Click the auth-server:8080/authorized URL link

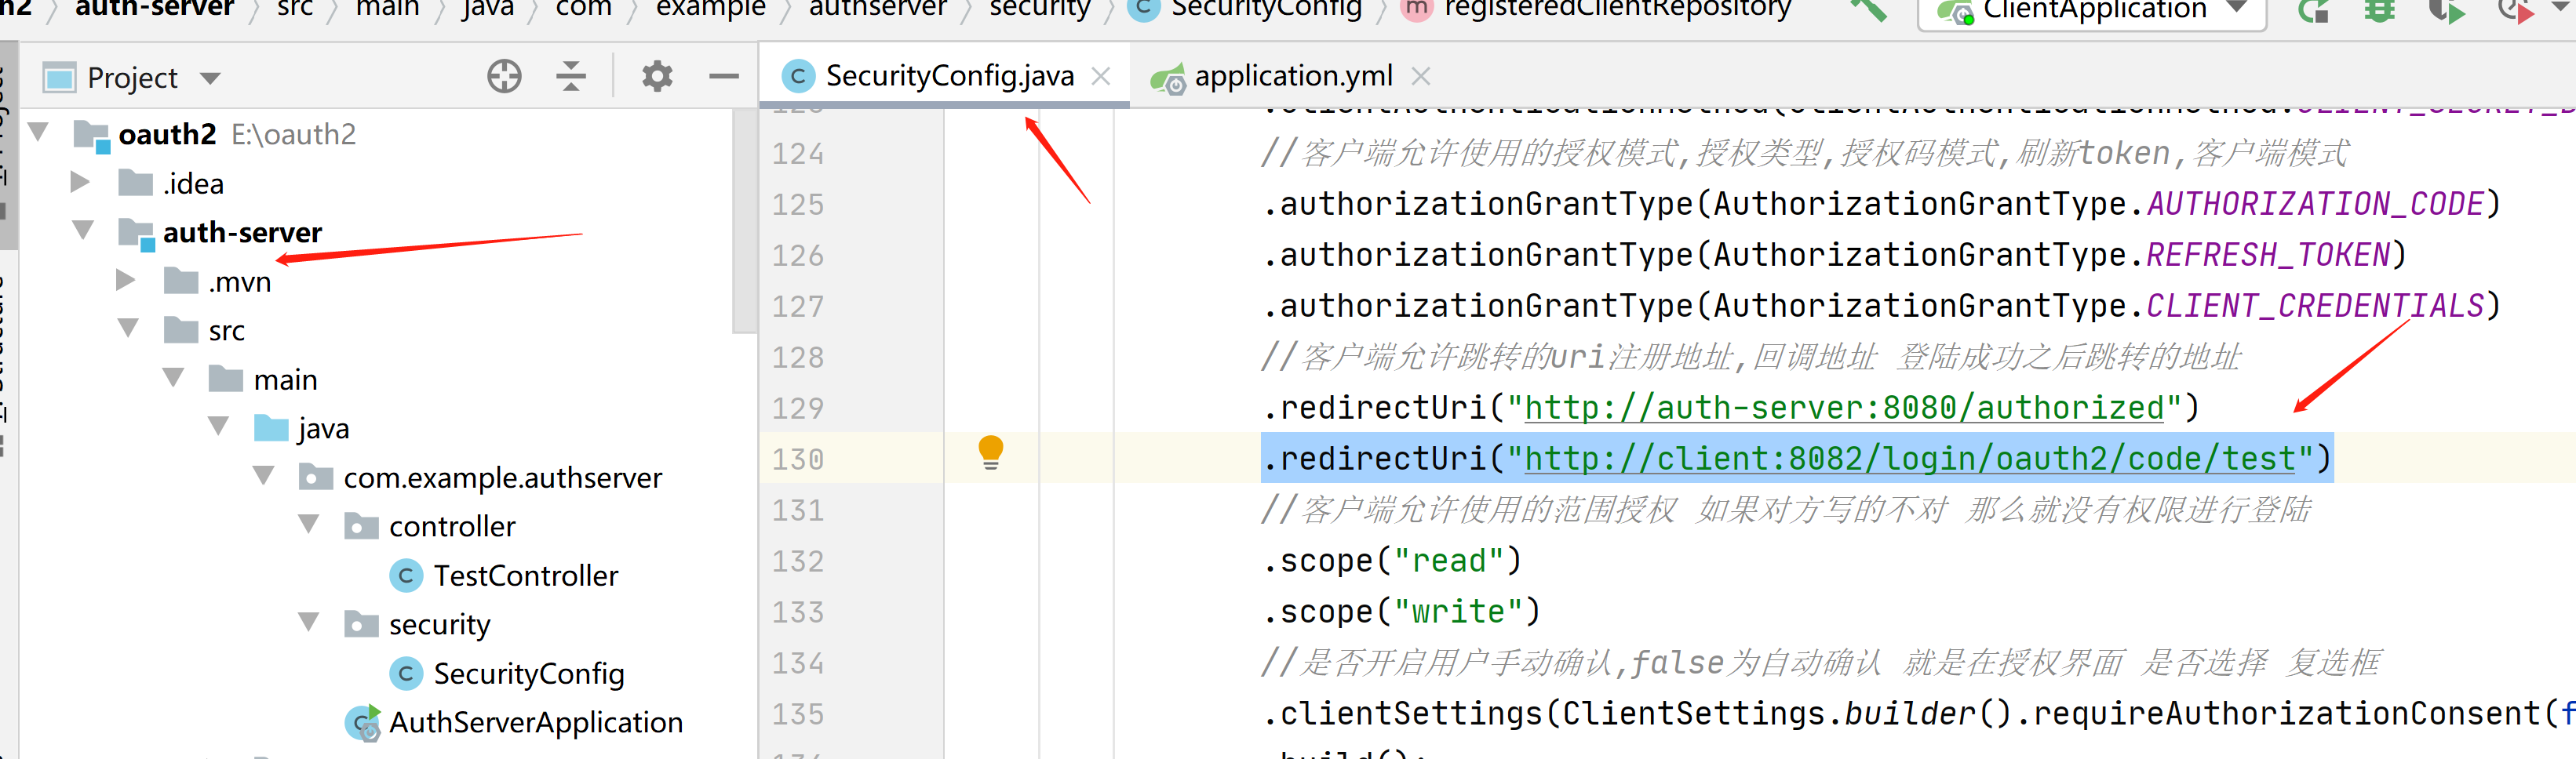pos(1844,408)
